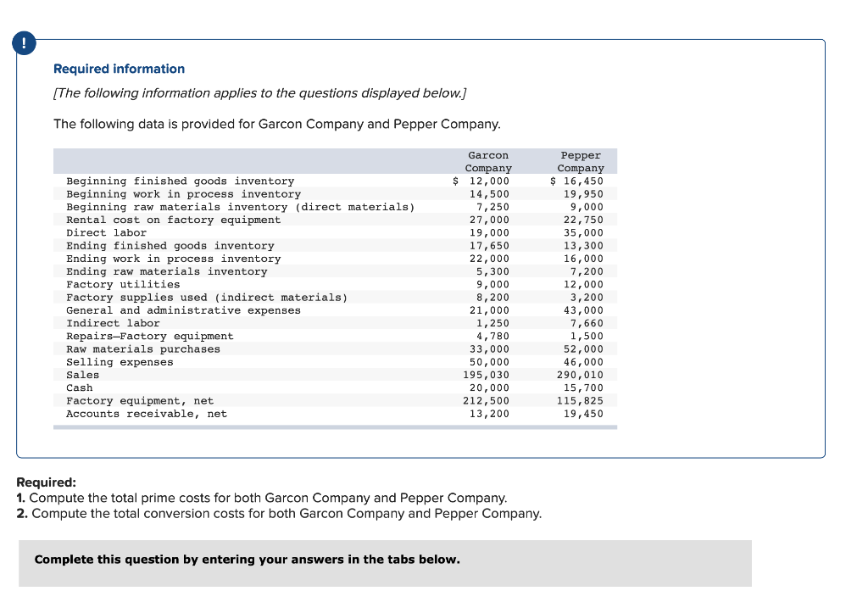The image size is (868, 591).
Task: Click the Pepper $16,450 value cell
Action: click(x=581, y=181)
